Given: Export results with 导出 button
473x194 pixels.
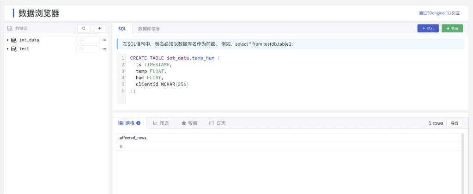Looking at the screenshot, I should click(454, 123).
